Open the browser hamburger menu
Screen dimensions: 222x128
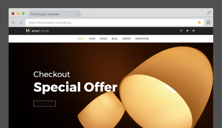[208, 22]
